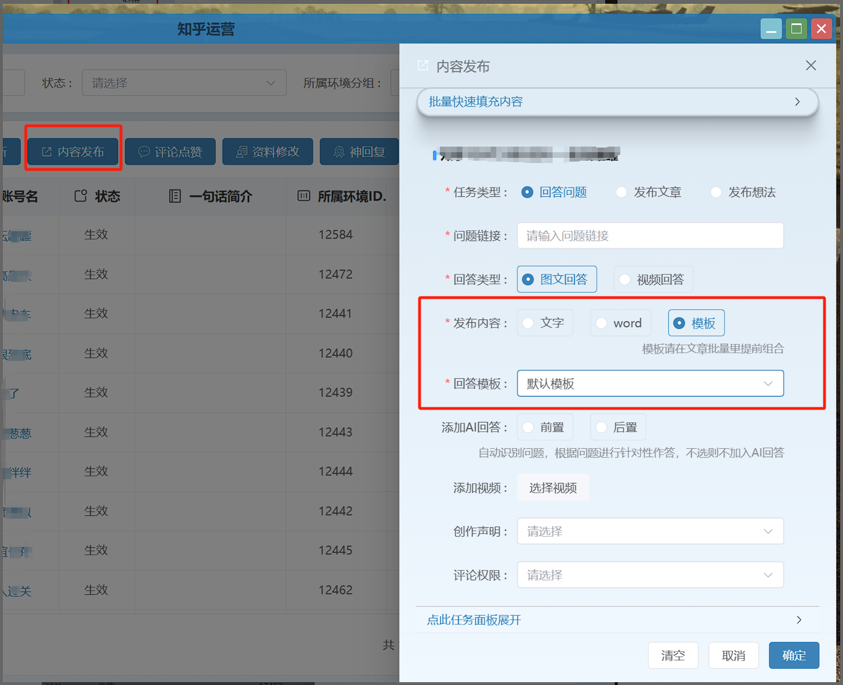Click environment ID cell 12584
This screenshot has width=843, height=685.
click(336, 234)
